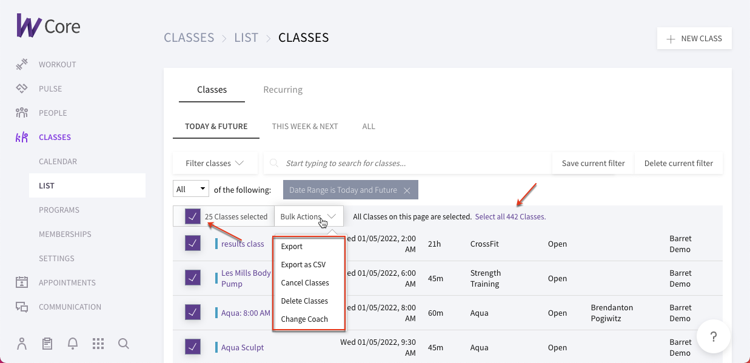The width and height of the screenshot is (750, 363).
Task: Open the results class link
Action: 243,244
